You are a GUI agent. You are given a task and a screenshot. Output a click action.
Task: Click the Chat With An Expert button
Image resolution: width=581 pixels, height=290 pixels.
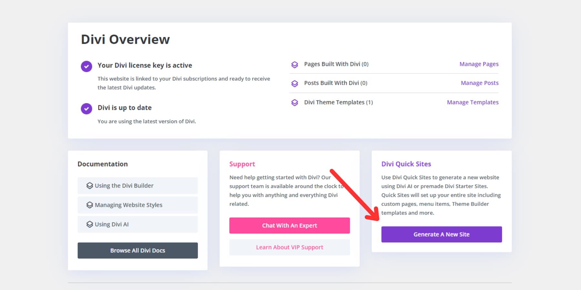click(x=289, y=225)
